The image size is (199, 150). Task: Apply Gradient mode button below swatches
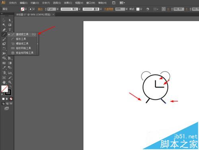click(x=7, y=99)
